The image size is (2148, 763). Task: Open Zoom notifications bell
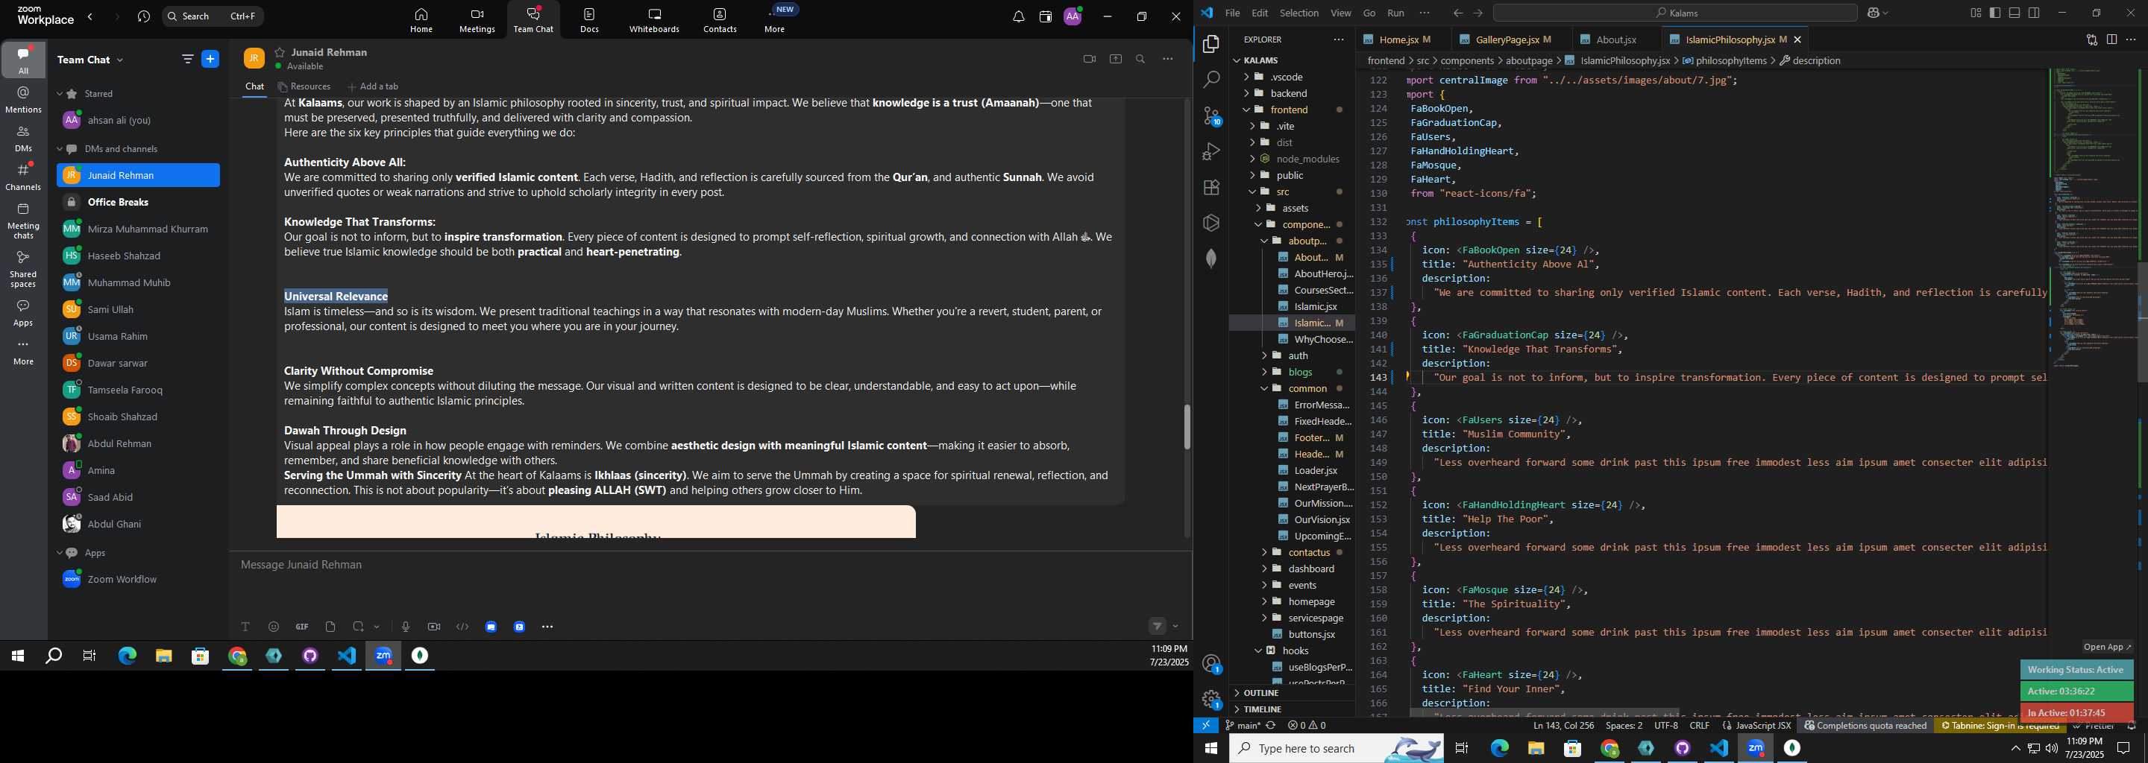coord(1018,16)
